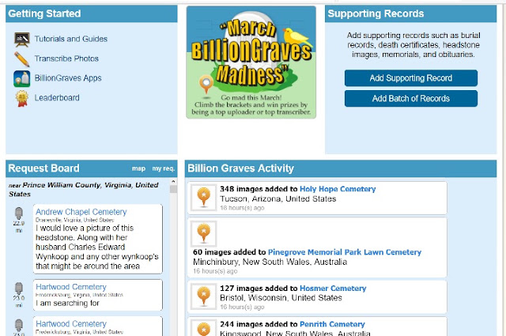Screen dimensions: 506x336
Task: Open the Hosmer Cemetery link
Action: [x=333, y=289]
